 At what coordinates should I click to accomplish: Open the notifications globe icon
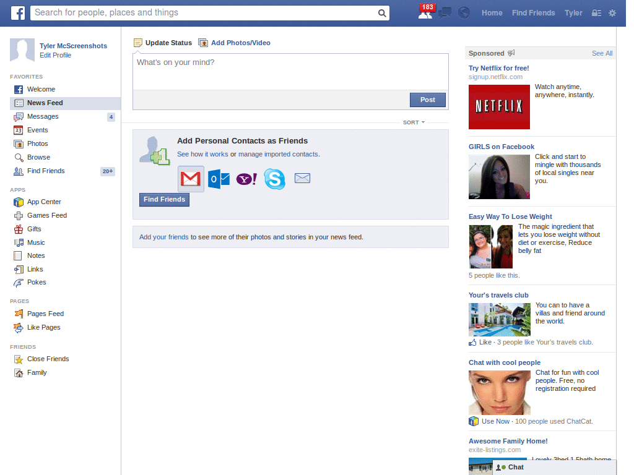click(x=464, y=13)
